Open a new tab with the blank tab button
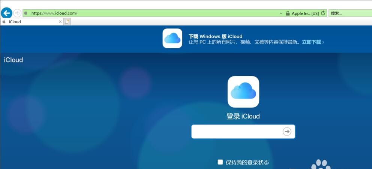This screenshot has width=372, height=169. (x=67, y=22)
